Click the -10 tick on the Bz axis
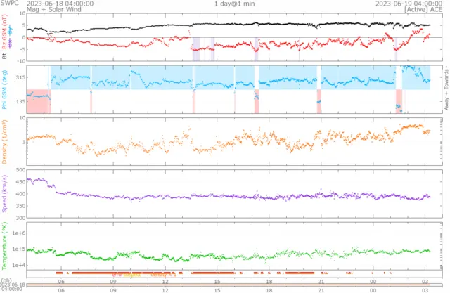This screenshot has width=450, height=293. [21, 61]
